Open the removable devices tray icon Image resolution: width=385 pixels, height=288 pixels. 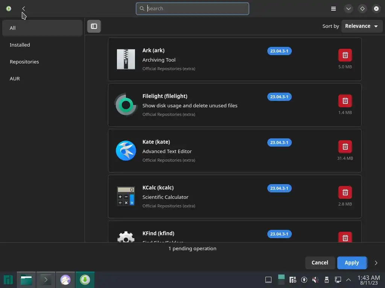point(327,280)
